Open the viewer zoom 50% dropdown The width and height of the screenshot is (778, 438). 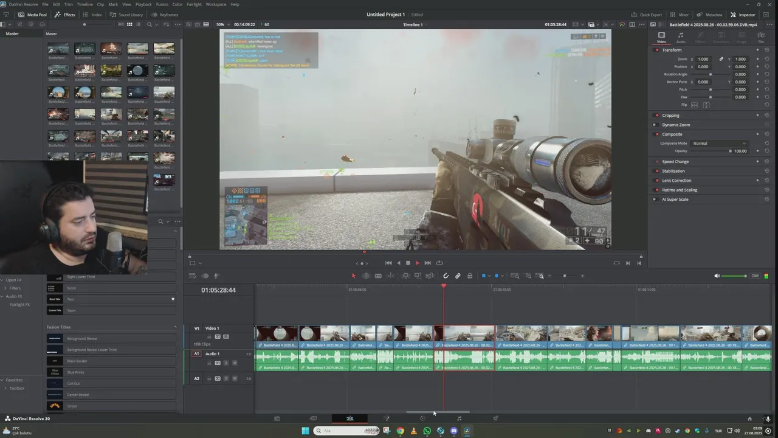(223, 24)
